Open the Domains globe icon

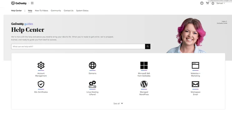pos(93,65)
